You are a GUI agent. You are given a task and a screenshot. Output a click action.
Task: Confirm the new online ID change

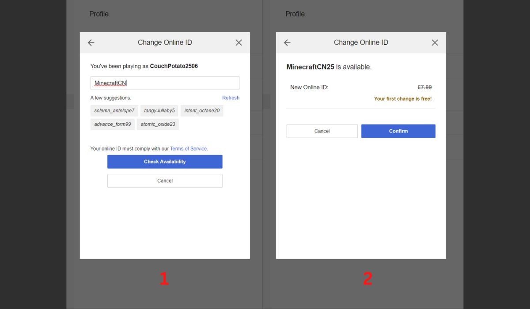tap(398, 131)
